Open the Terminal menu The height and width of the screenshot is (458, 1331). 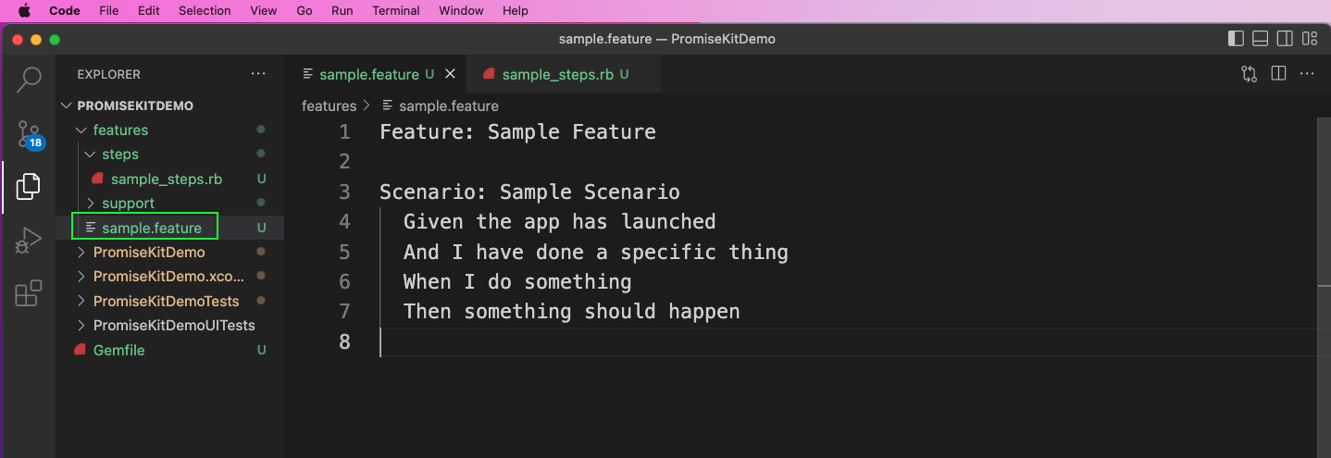[x=395, y=11]
